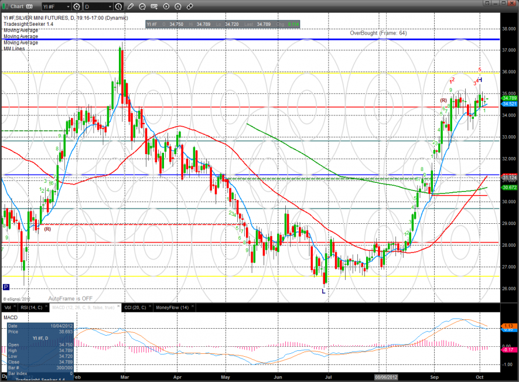This screenshot has width=519, height=382.
Task: Open symbol settings gear next to YI #F
Action: 78,7
